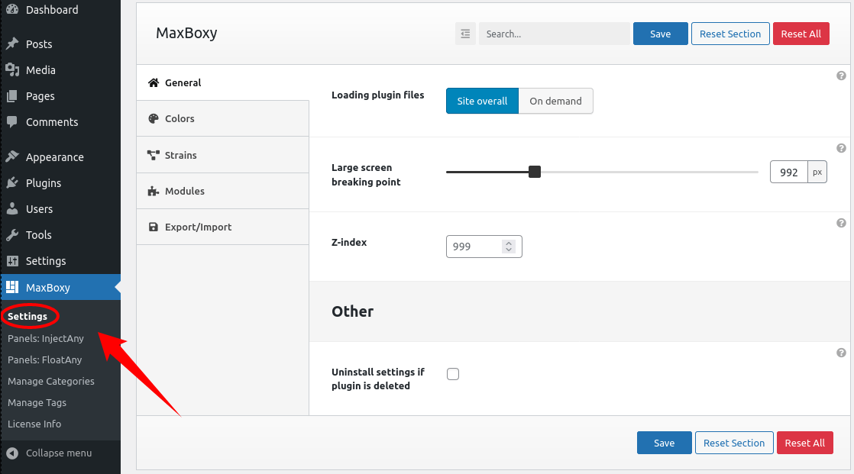854x474 pixels.
Task: Click the Collapse menu arrow icon
Action: pyautogui.click(x=12, y=453)
